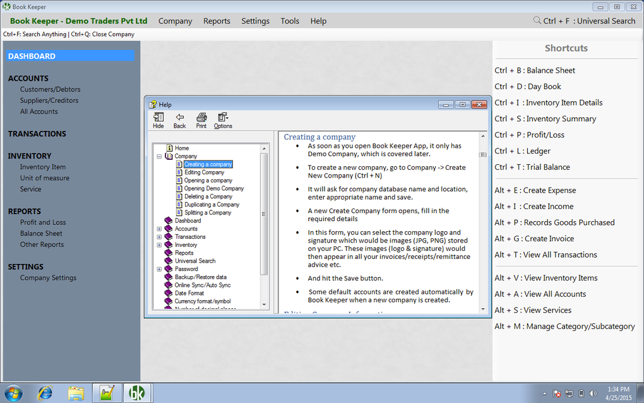The height and width of the screenshot is (403, 644).
Task: Open the Settings menu
Action: 256,21
